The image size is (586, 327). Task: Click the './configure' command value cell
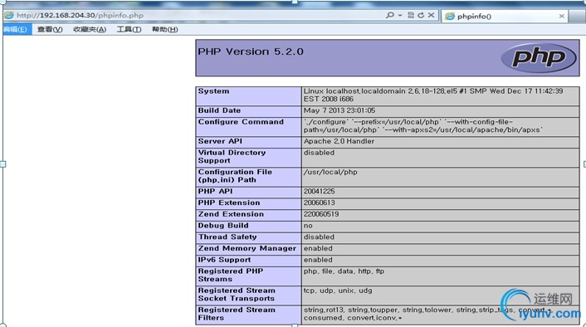[440, 127]
